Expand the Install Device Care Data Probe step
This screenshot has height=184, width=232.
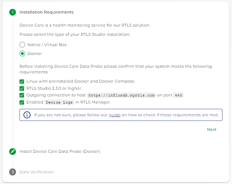[60, 151]
